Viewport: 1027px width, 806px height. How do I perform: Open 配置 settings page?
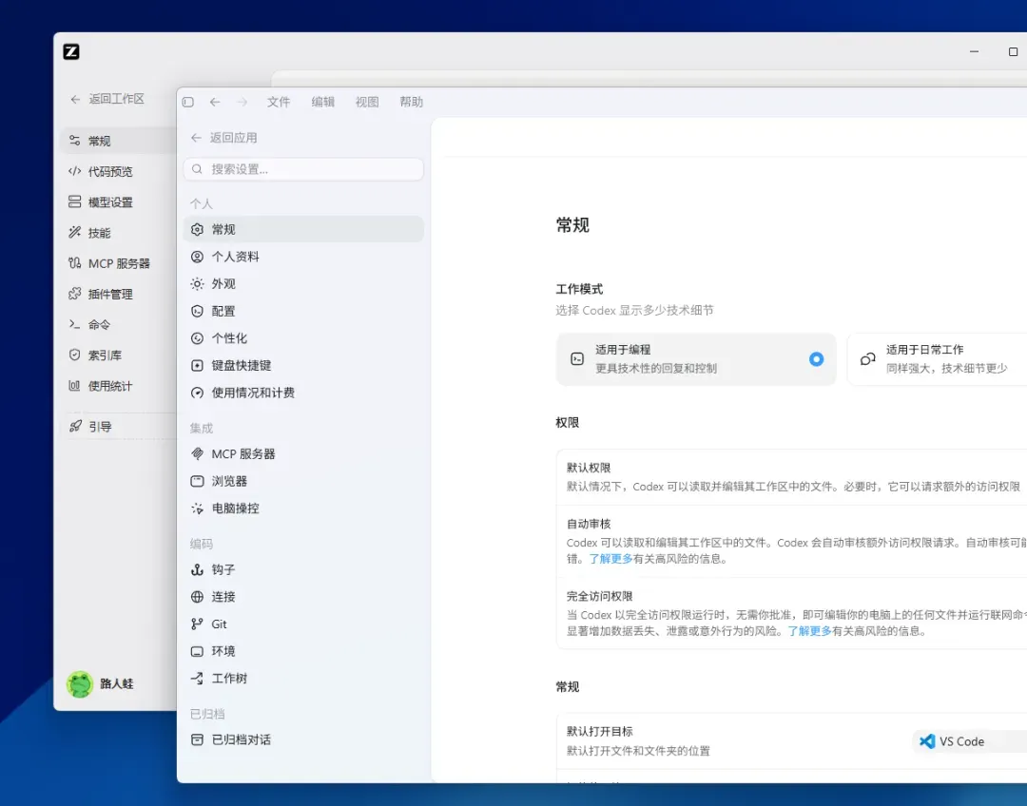pyautogui.click(x=303, y=311)
